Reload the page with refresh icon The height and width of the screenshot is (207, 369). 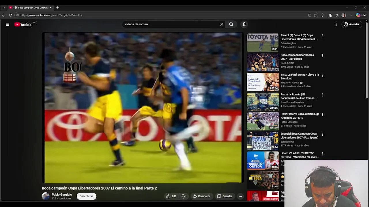(x=10, y=15)
